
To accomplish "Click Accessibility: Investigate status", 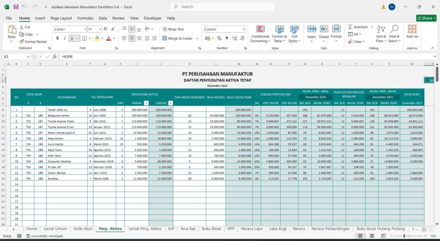I will coord(45,236).
